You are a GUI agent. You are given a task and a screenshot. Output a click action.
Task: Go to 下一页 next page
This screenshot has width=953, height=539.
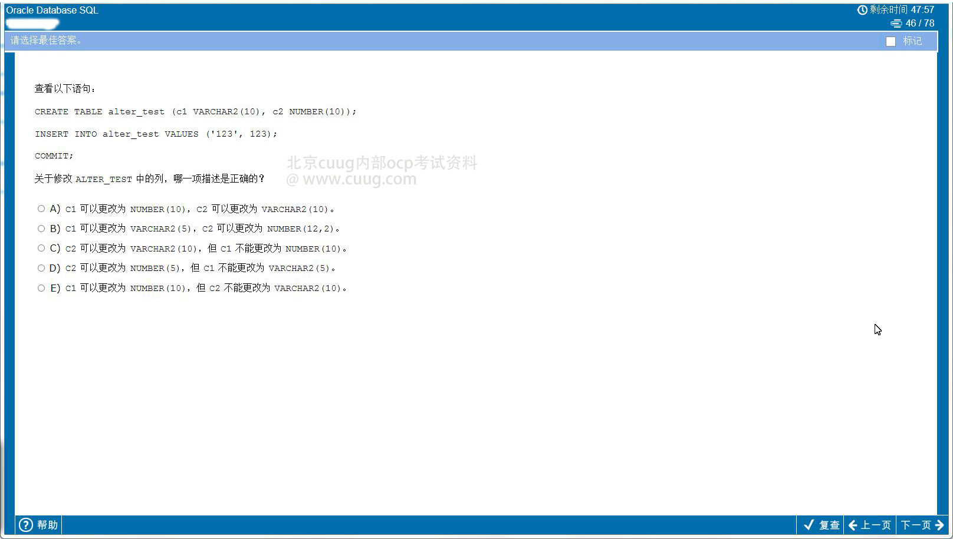tap(923, 525)
